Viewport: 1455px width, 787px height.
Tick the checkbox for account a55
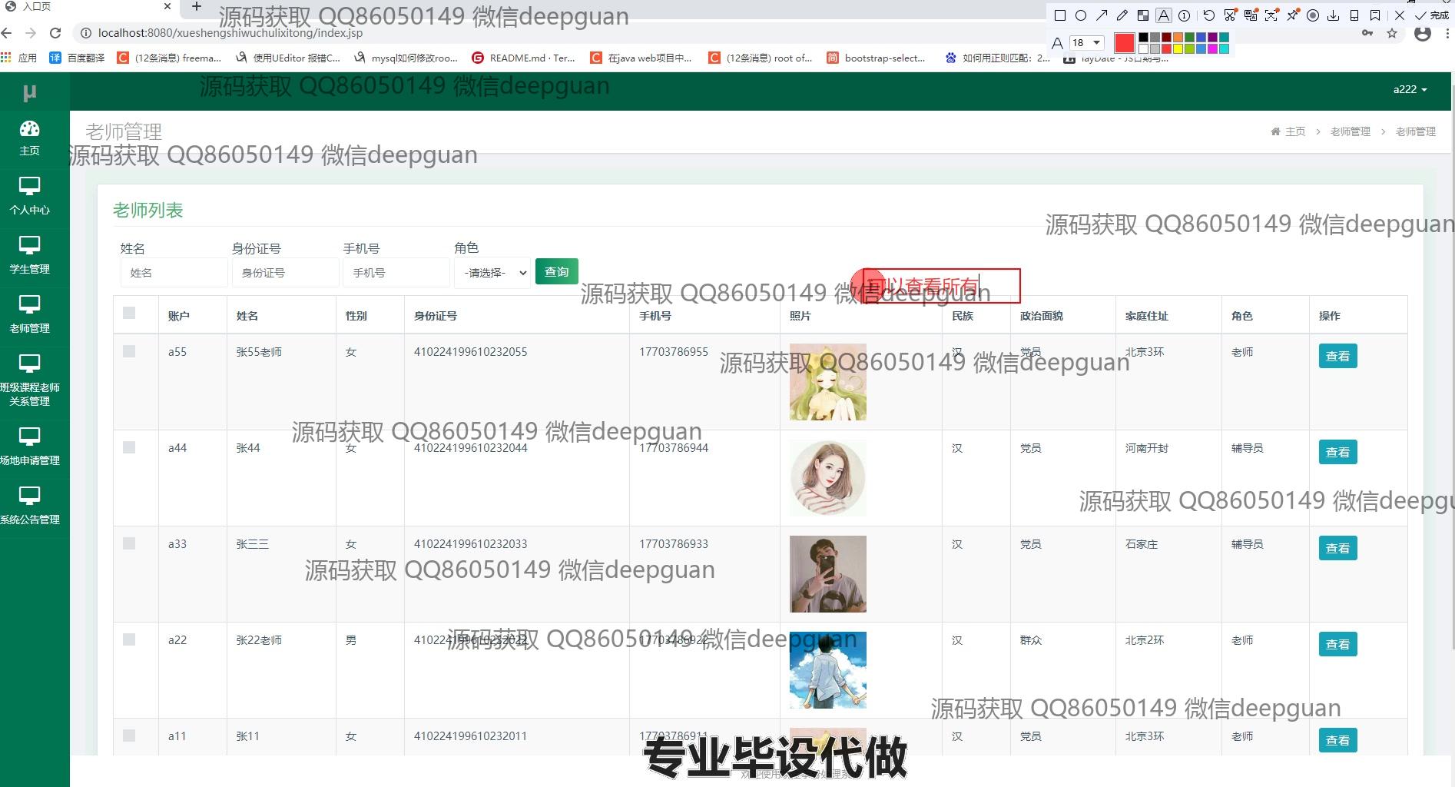click(x=129, y=351)
